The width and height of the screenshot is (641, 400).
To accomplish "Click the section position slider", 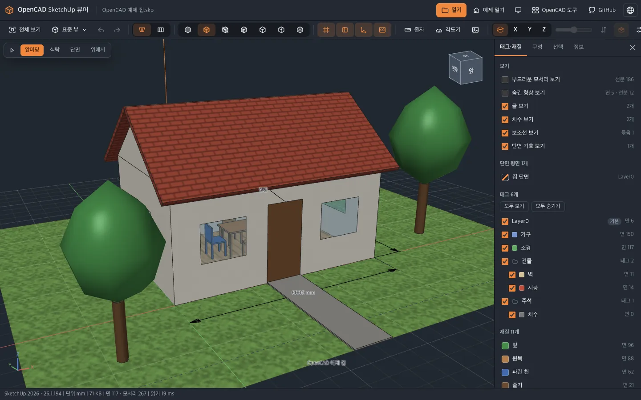I will (x=574, y=30).
